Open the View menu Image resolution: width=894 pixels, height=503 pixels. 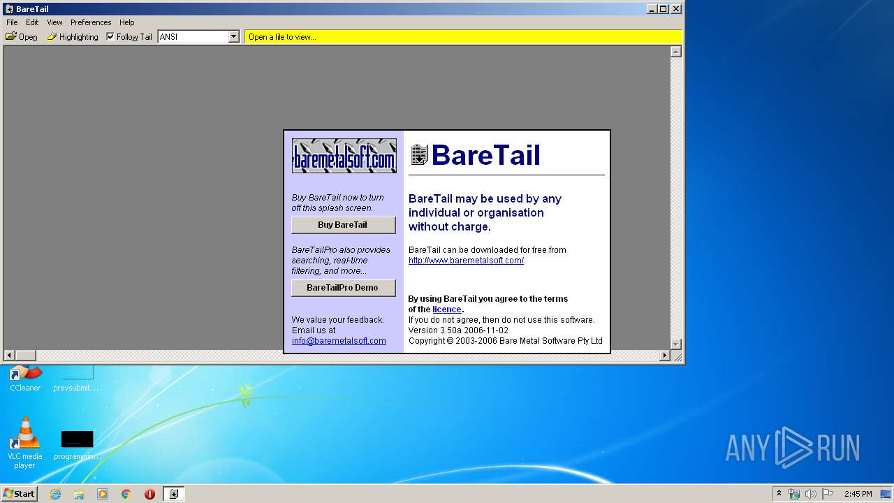pyautogui.click(x=54, y=22)
